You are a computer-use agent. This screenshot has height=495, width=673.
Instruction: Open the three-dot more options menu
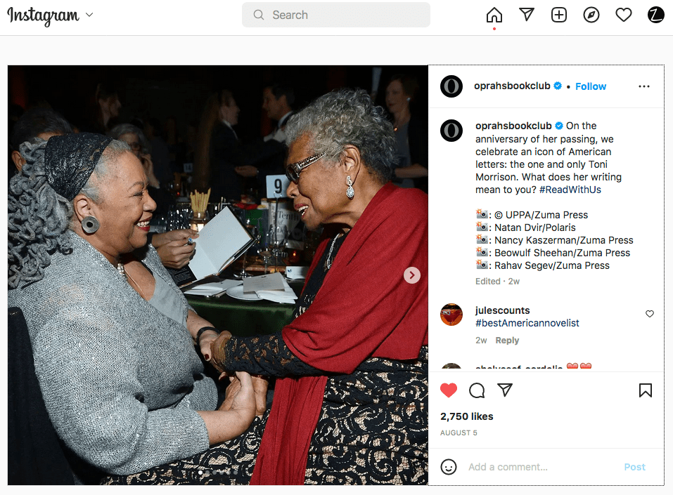click(x=643, y=86)
